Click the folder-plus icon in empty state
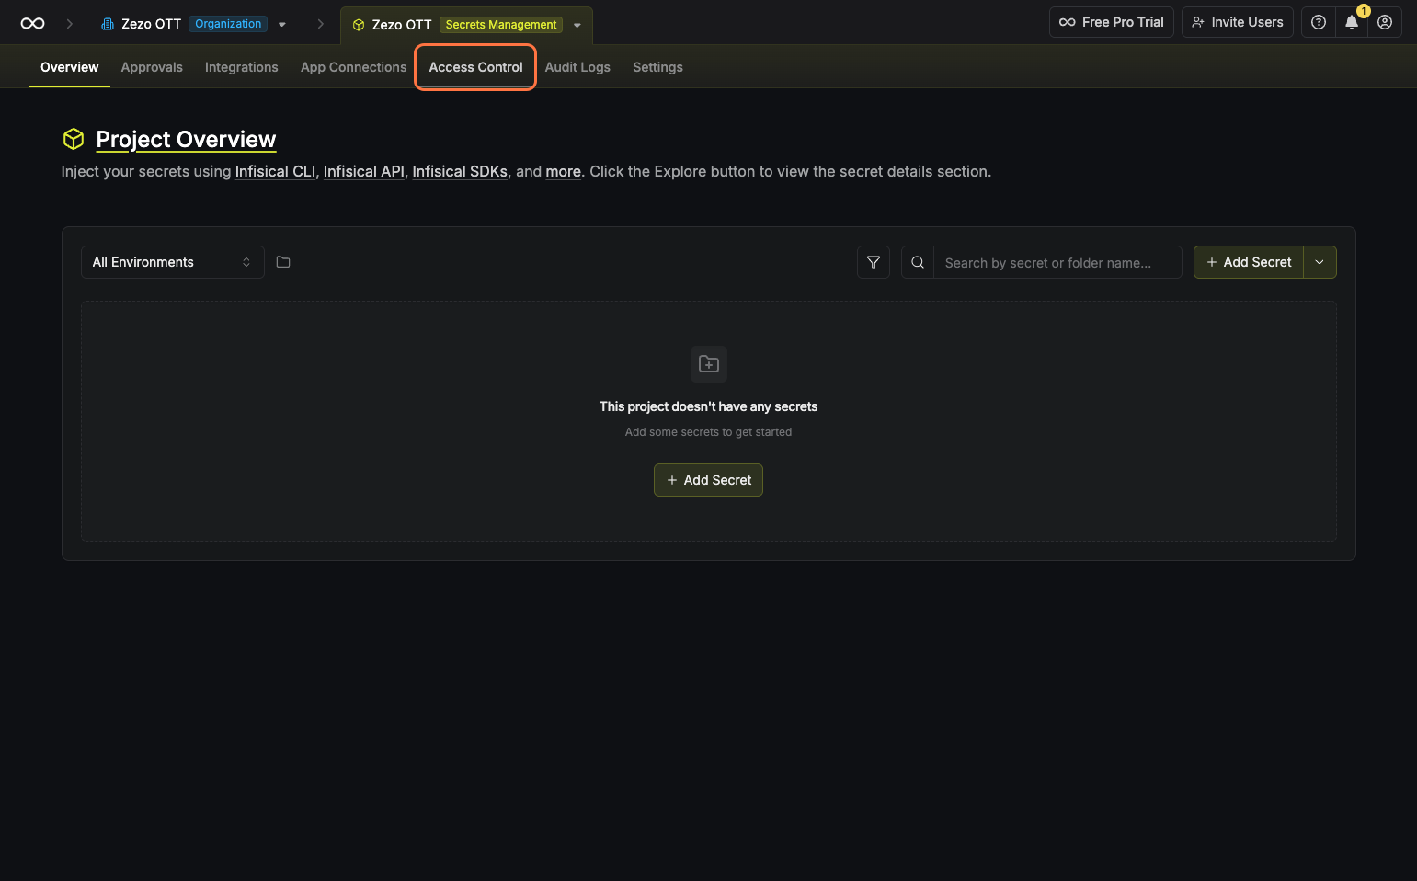 click(x=708, y=364)
